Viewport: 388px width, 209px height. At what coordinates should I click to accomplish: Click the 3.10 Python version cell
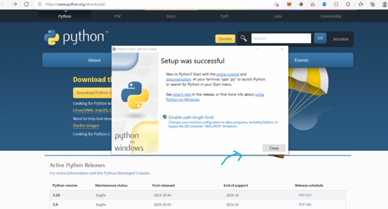(x=56, y=195)
